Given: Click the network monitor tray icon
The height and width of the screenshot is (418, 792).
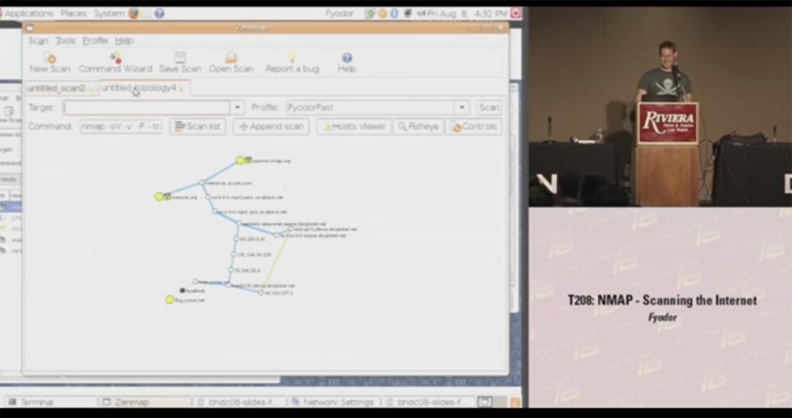Looking at the screenshot, I should click(408, 13).
